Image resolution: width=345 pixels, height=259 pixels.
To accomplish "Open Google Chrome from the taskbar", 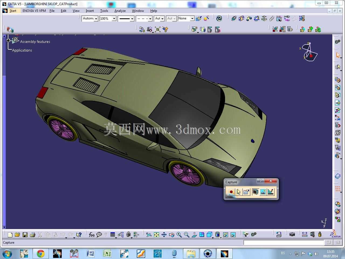I will (41, 254).
